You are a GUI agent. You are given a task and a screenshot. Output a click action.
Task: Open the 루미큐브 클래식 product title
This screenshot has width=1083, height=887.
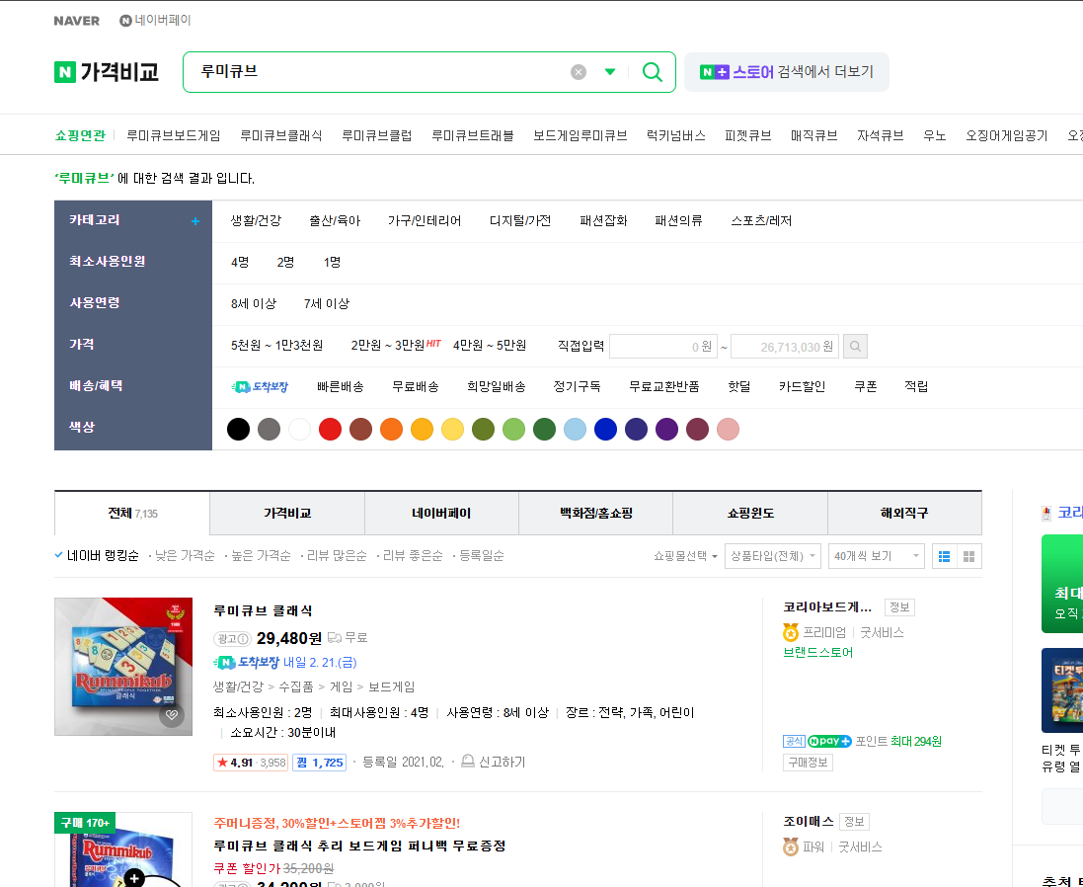[264, 610]
